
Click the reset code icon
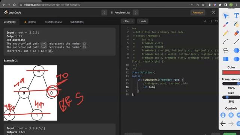coord(216,21)
